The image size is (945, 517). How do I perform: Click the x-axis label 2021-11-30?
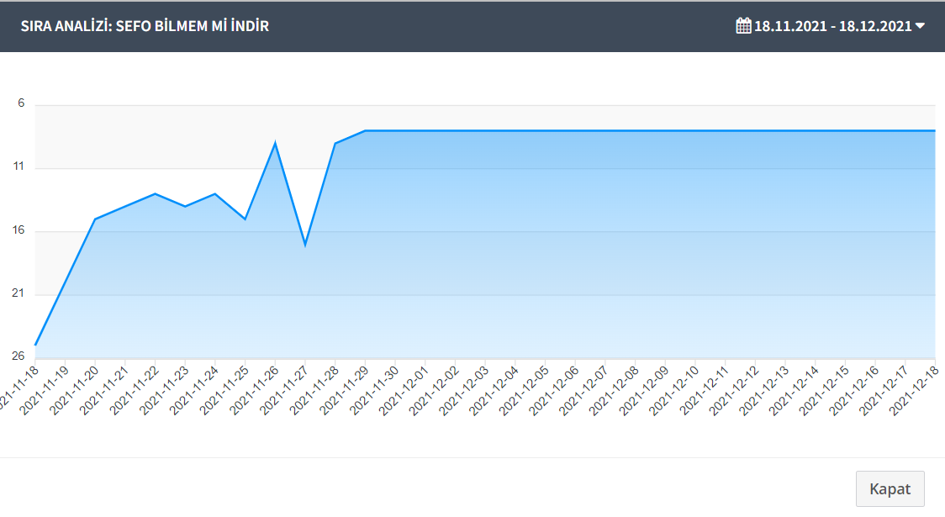pos(373,390)
